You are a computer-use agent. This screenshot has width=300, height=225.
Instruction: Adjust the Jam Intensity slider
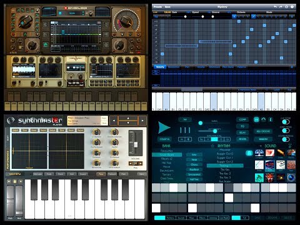click(x=214, y=131)
